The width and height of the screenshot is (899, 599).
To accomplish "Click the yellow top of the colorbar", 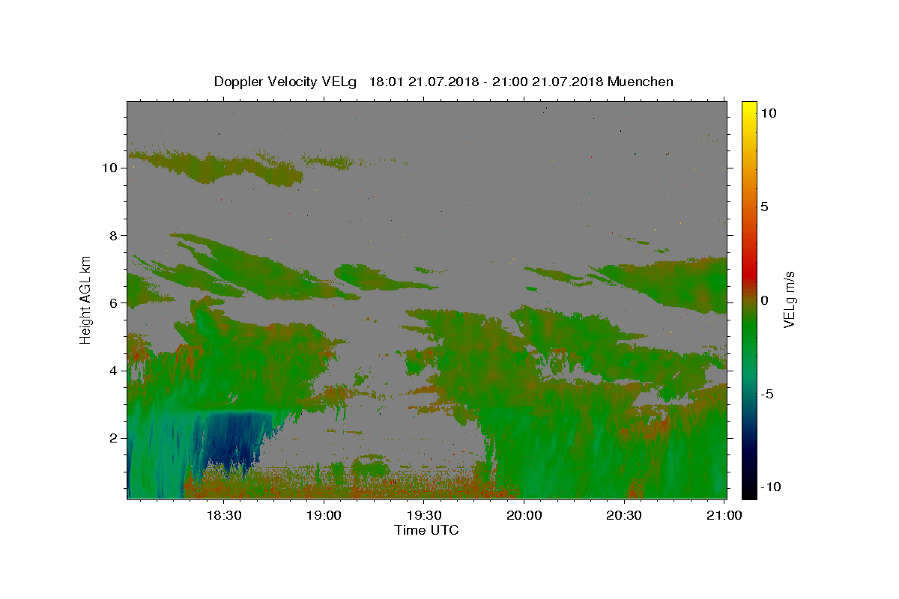I will click(749, 109).
